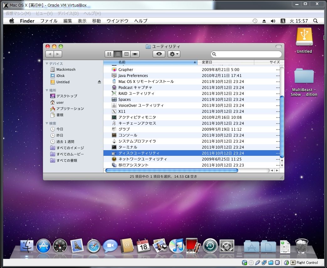The image size is (327, 268).
Task: Collapse the デバイス sidebar section
Action: point(47,63)
